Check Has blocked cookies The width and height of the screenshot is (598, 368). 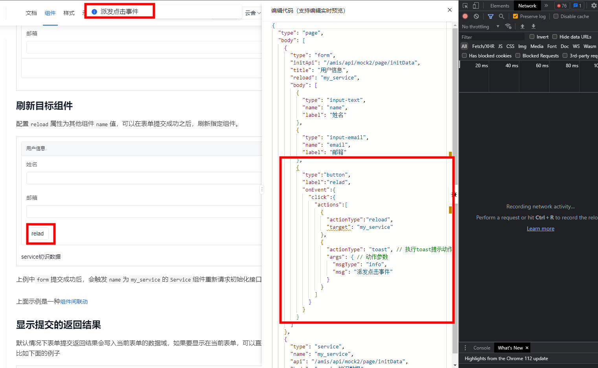tap(464, 55)
